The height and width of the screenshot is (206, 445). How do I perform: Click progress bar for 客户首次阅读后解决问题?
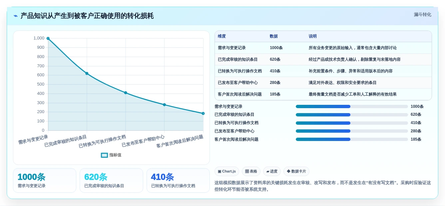point(352,139)
